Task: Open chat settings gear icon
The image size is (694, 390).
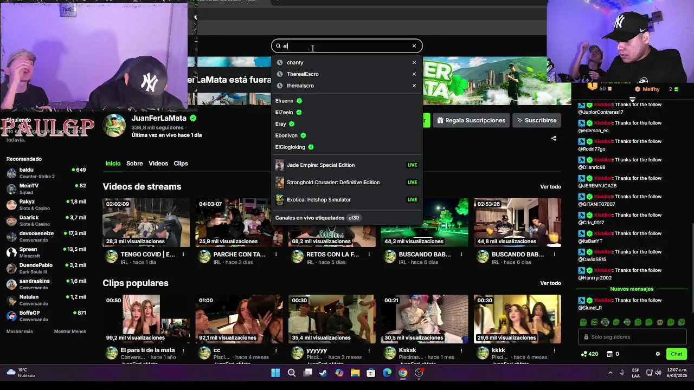Action: point(658,354)
